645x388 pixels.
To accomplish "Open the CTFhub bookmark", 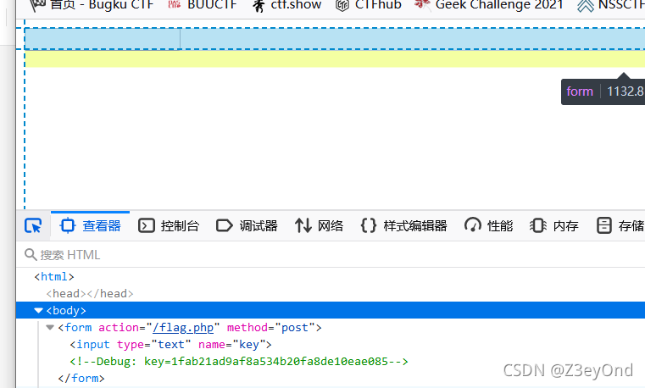I will point(368,5).
